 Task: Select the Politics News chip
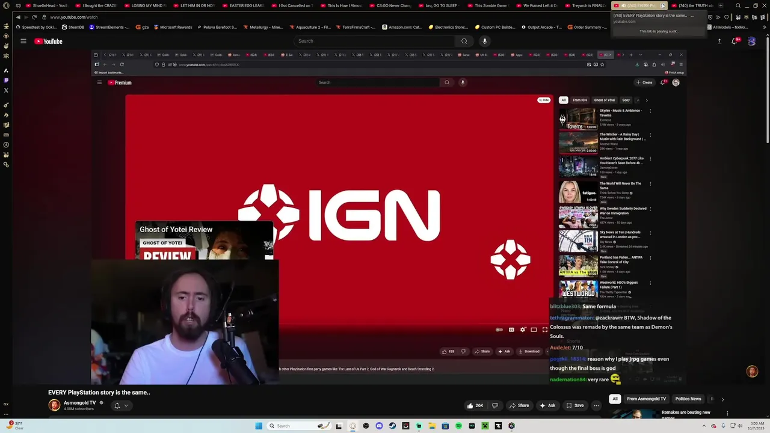pyautogui.click(x=688, y=399)
